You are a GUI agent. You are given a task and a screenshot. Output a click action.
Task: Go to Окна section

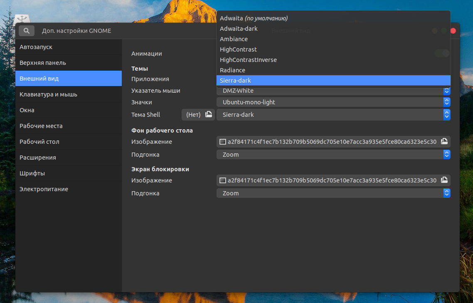(x=69, y=110)
